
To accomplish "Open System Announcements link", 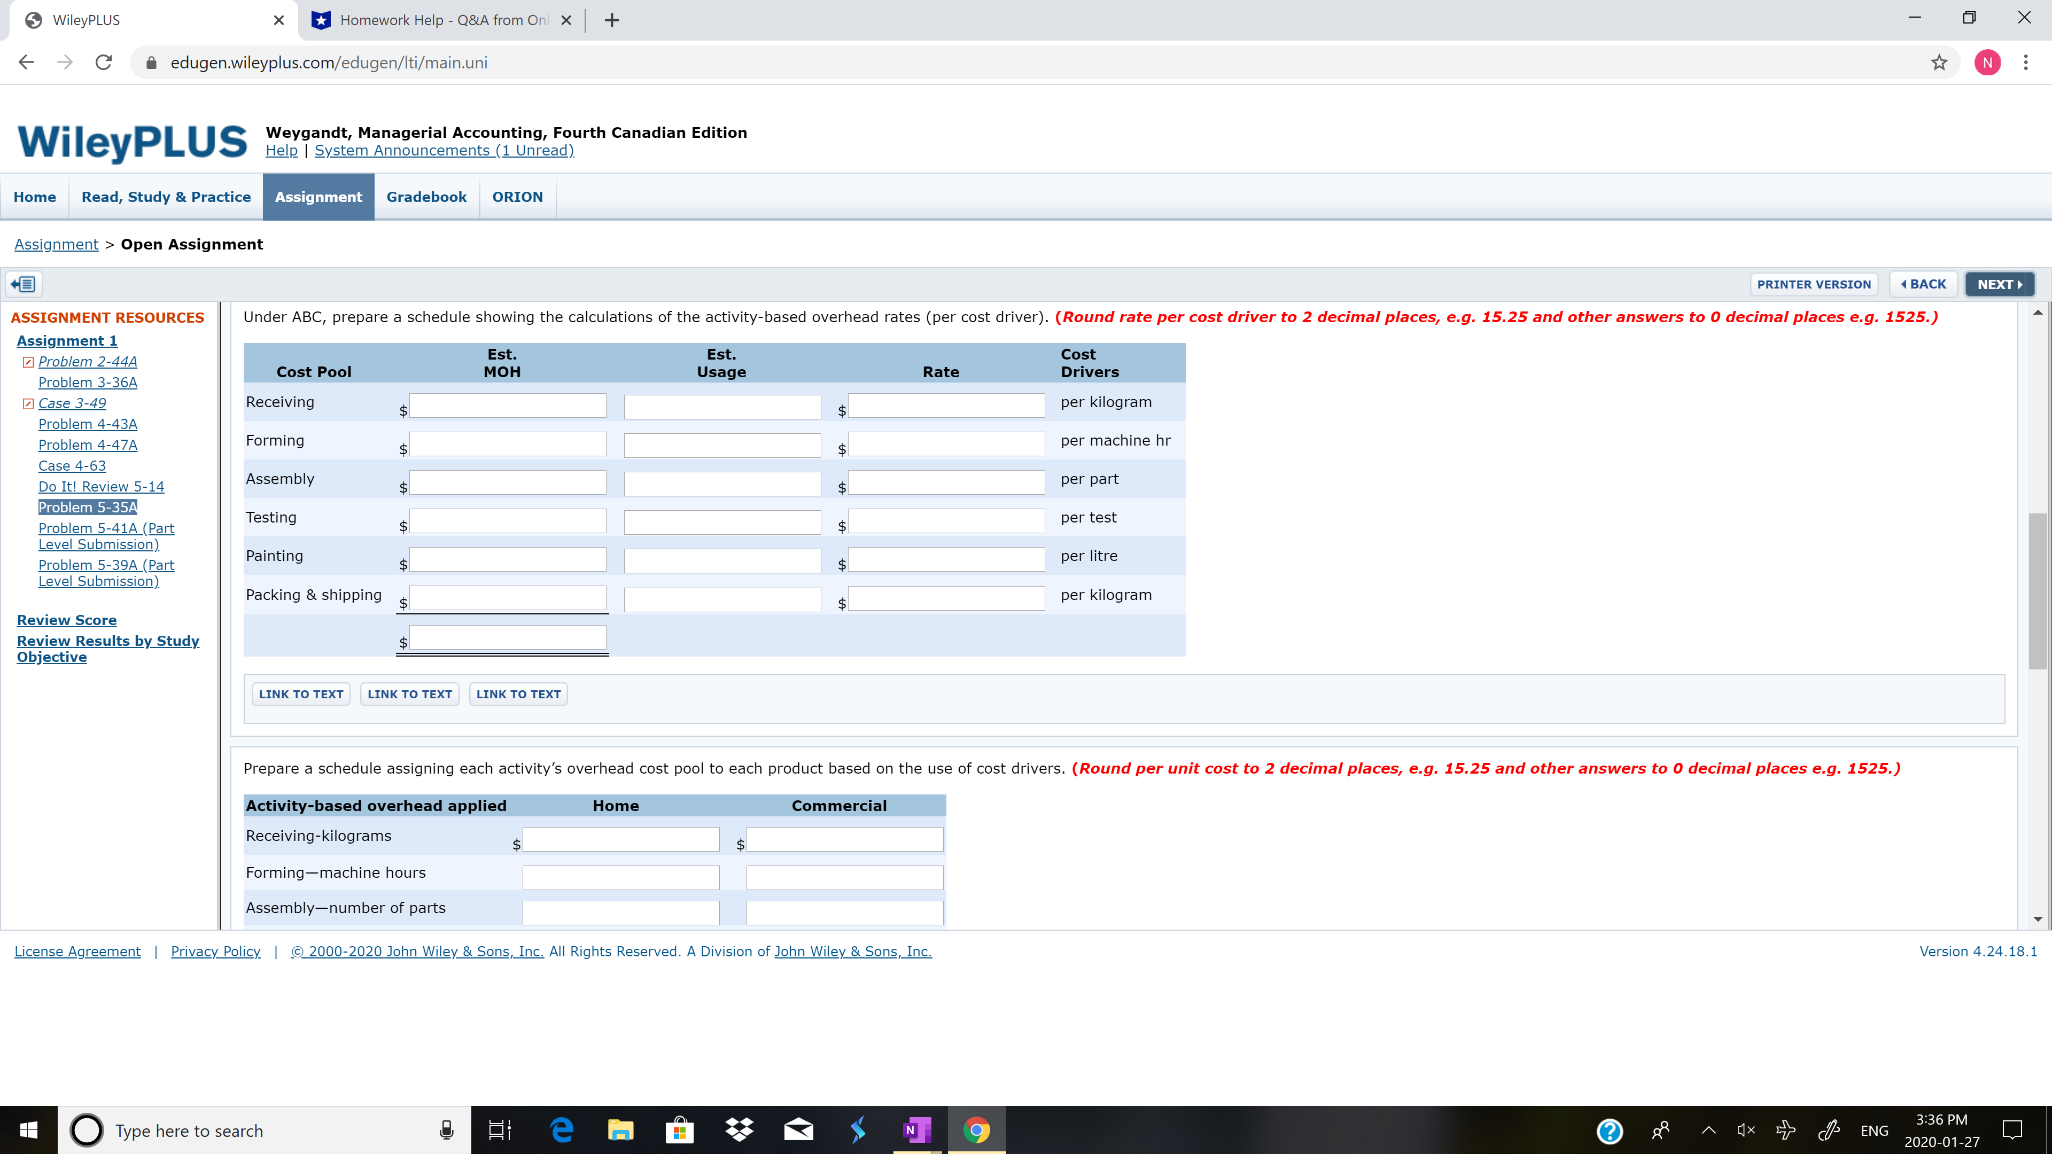I will [x=444, y=151].
